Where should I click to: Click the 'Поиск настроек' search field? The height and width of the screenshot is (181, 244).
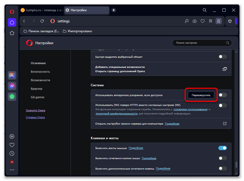pos(202,43)
